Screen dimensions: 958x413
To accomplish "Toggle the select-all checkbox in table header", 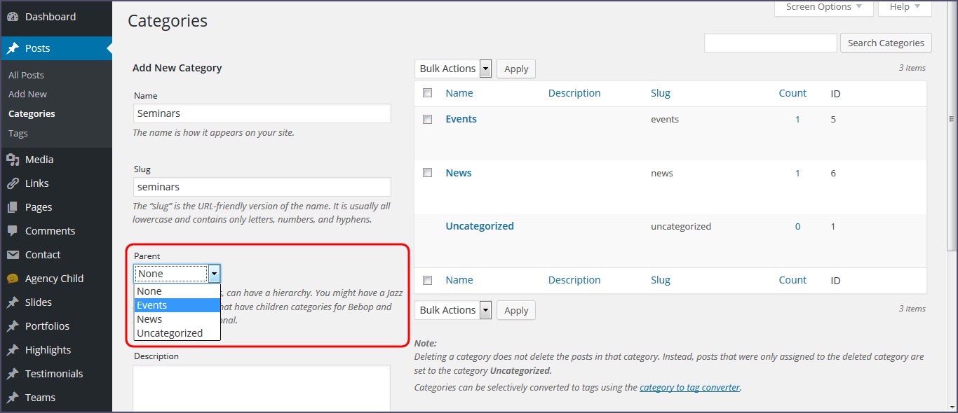I will click(427, 93).
